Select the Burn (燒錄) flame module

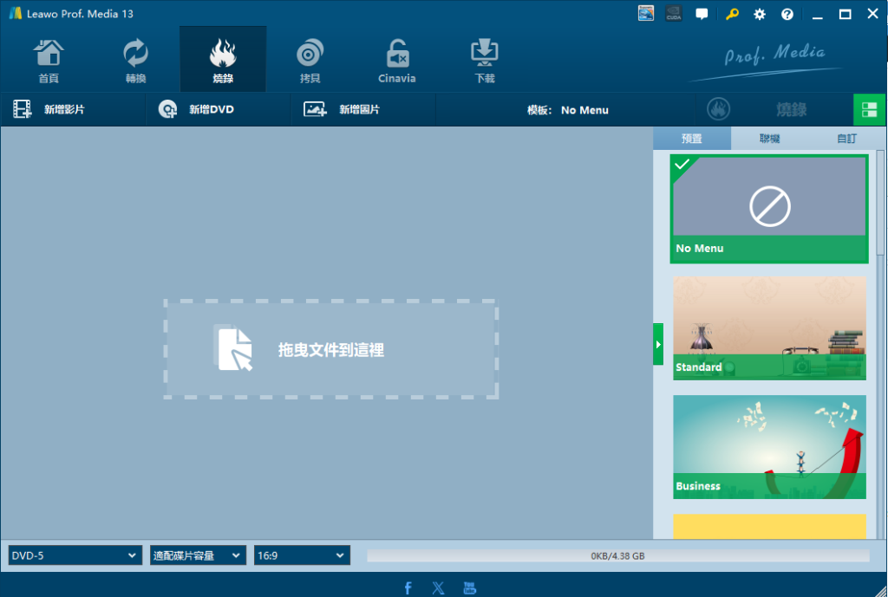click(223, 60)
